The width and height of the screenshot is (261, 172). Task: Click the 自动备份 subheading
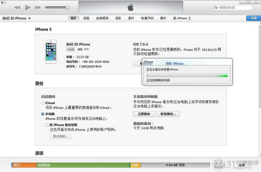coord(48,96)
